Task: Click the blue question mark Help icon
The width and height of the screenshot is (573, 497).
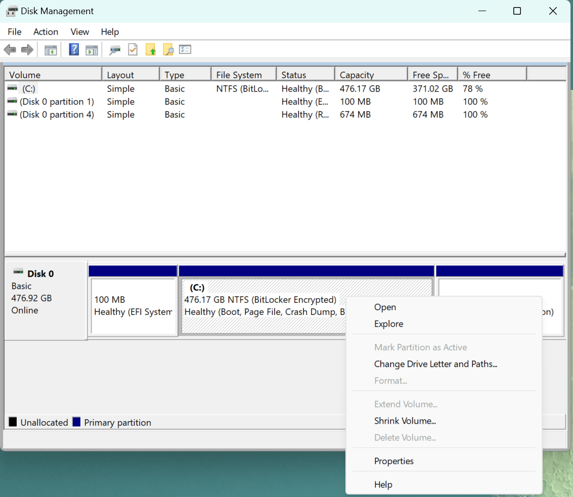Action: tap(74, 50)
